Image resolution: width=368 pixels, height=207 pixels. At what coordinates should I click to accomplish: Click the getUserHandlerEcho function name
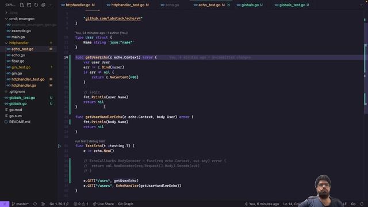click(103, 117)
